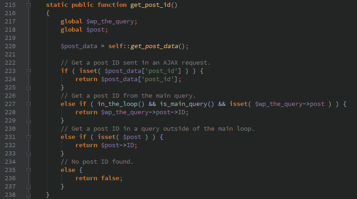Collapse the final else block fold marker
This screenshot has height=199, width=357.
[x=28, y=170]
